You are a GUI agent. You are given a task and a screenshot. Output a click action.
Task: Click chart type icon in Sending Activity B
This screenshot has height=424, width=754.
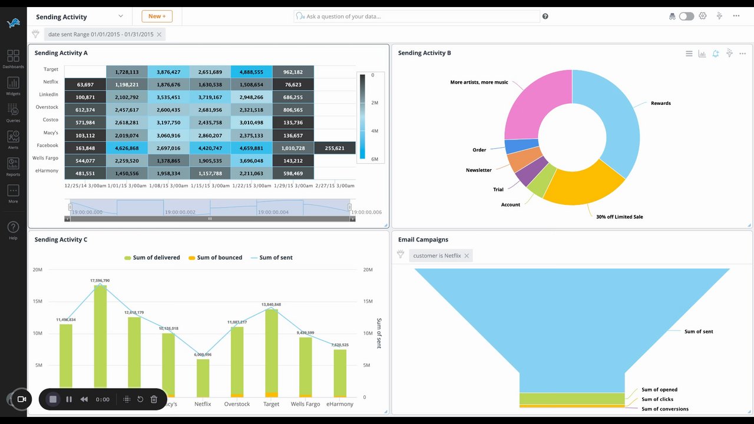coord(702,54)
